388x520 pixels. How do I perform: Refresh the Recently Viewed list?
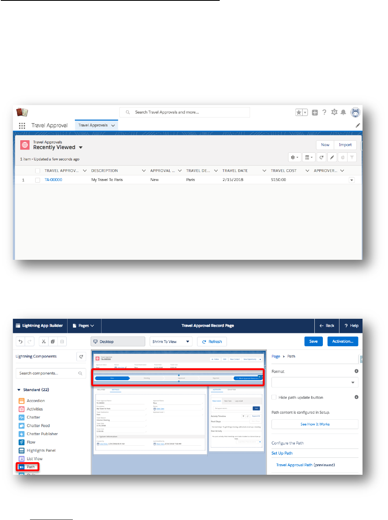point(321,158)
